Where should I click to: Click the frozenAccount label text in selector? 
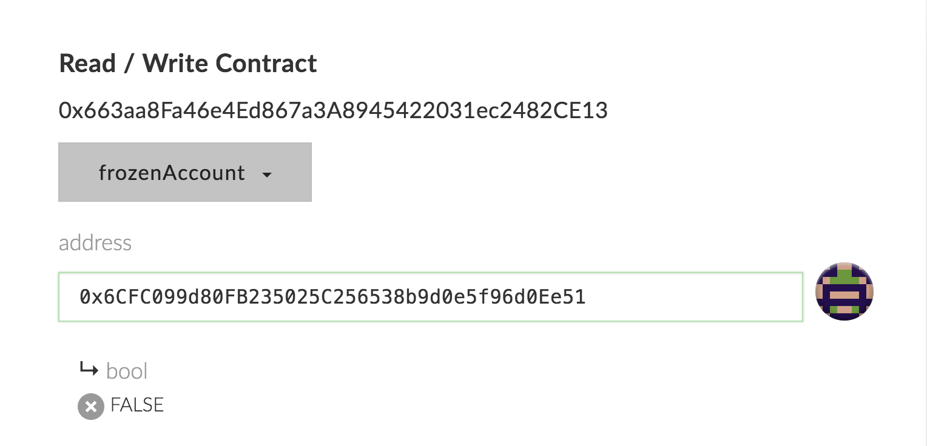point(172,173)
